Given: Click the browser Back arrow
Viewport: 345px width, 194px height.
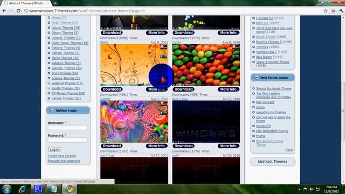Looking at the screenshot, I should tap(4, 11).
